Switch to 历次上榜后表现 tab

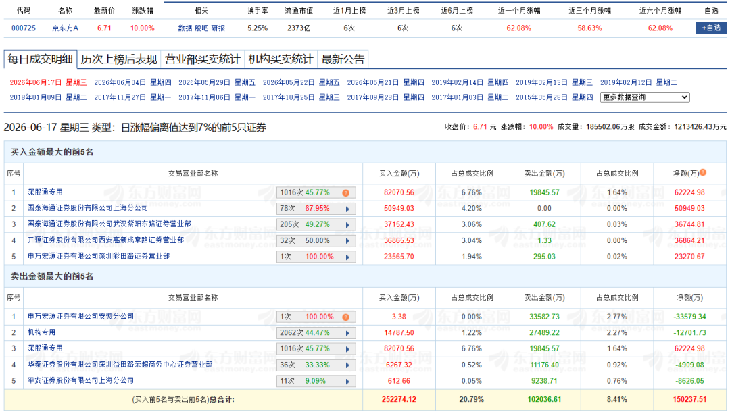pos(119,59)
